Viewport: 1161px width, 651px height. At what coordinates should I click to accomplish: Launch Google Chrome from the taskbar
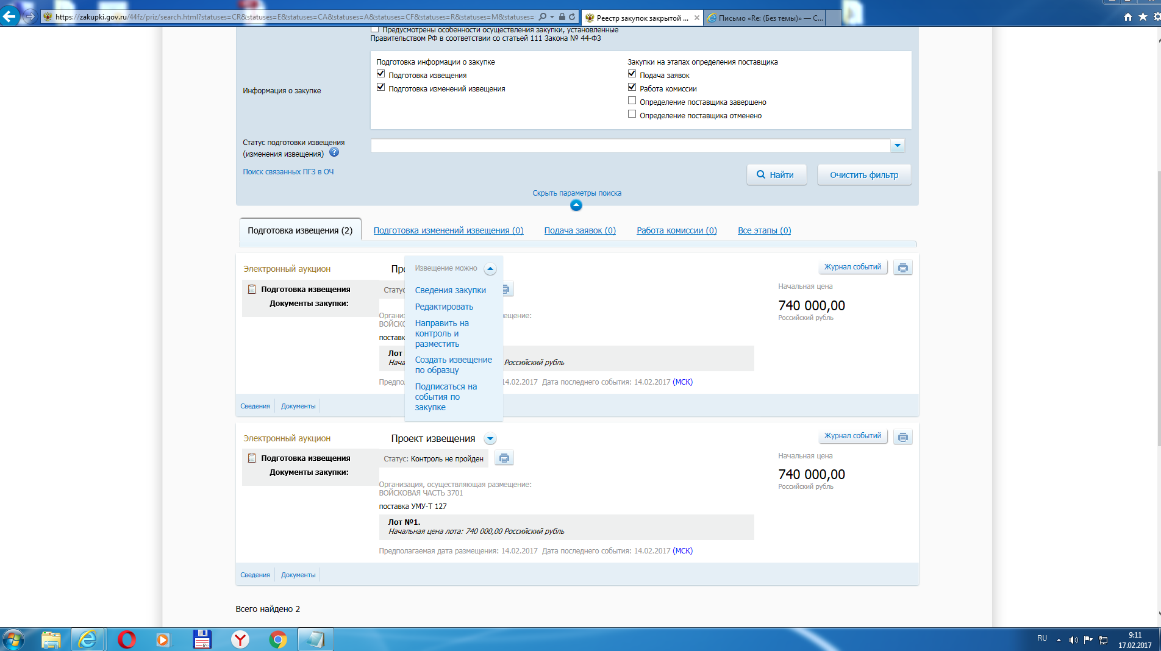pos(278,639)
